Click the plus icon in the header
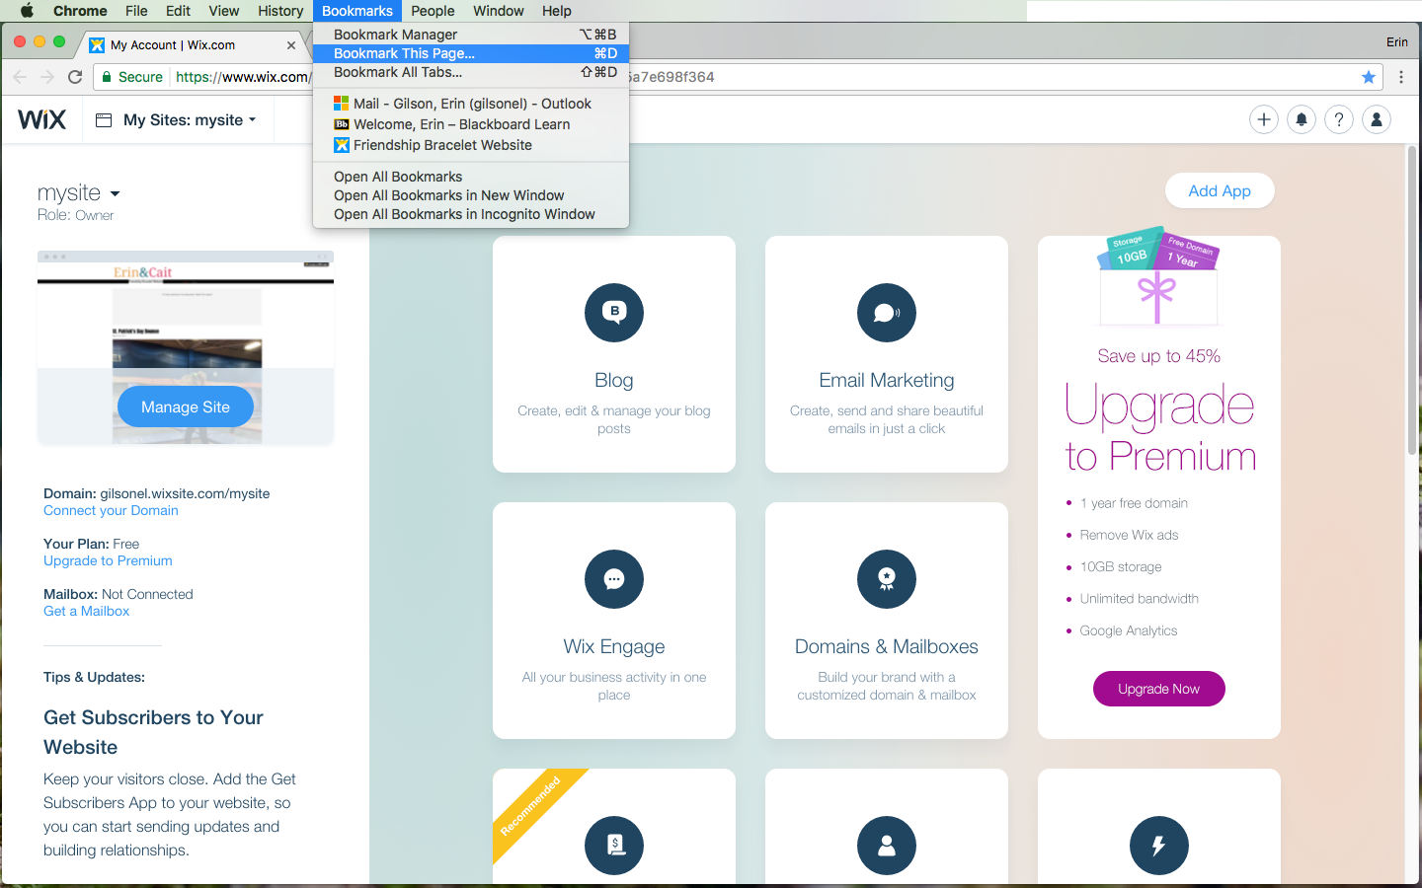This screenshot has height=888, width=1422. tap(1263, 118)
